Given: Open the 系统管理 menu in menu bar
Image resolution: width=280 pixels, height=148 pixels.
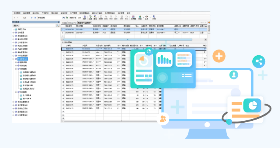Looking at the screenshot, I should click(27, 13).
